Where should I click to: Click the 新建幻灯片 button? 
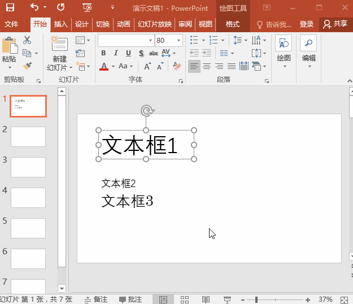tap(59, 53)
